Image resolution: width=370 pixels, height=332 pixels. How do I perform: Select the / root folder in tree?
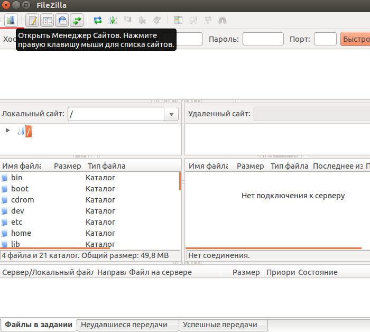click(29, 132)
